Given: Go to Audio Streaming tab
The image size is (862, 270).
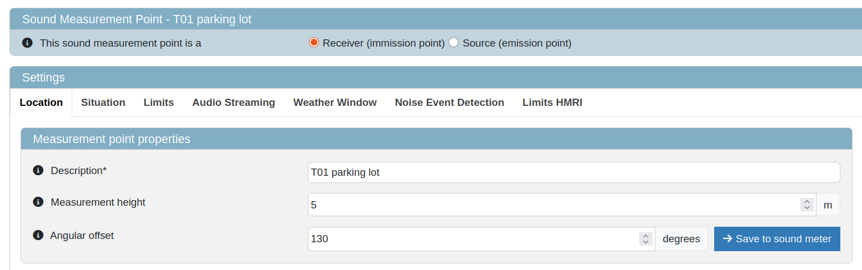Looking at the screenshot, I should pyautogui.click(x=233, y=103).
